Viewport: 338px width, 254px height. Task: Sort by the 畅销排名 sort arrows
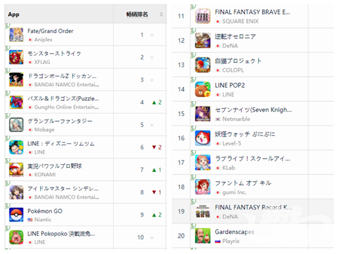pos(161,15)
